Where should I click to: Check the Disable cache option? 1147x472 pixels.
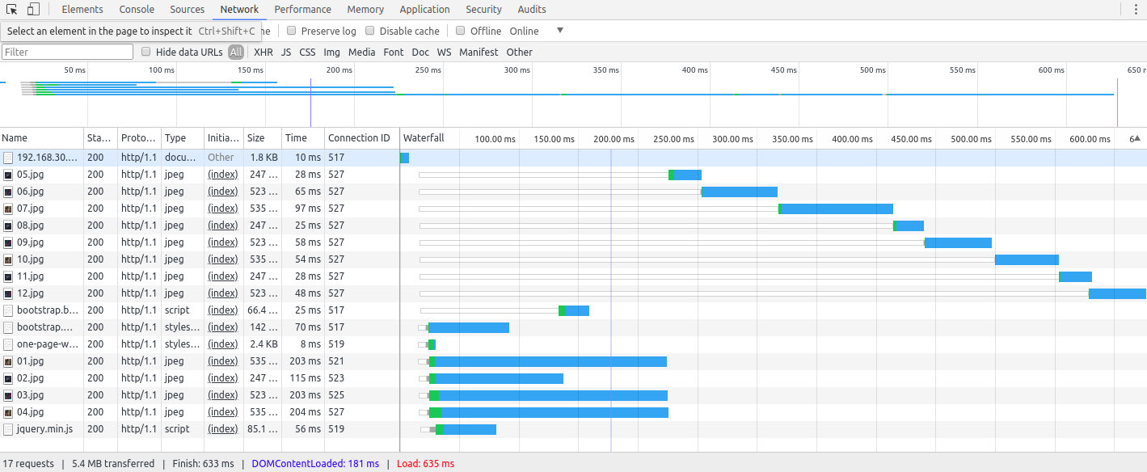[x=370, y=31]
